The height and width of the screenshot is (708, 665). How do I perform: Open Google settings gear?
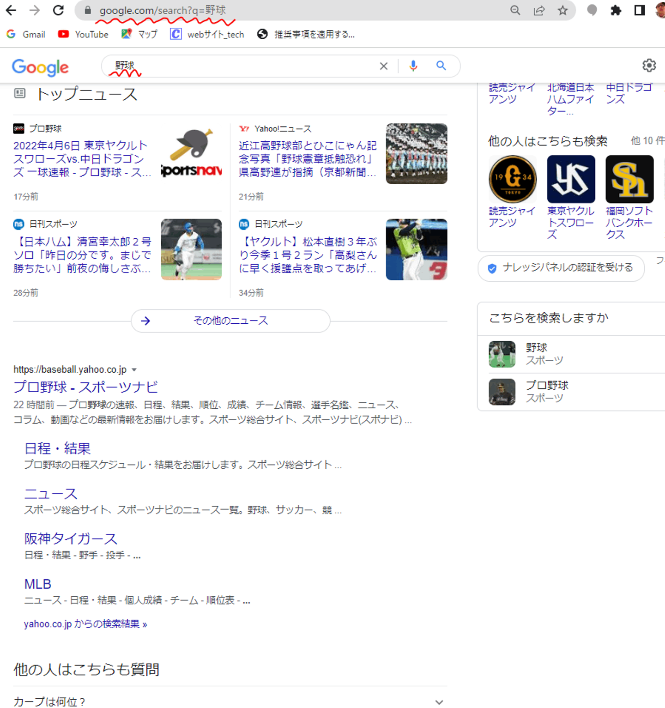tap(649, 66)
